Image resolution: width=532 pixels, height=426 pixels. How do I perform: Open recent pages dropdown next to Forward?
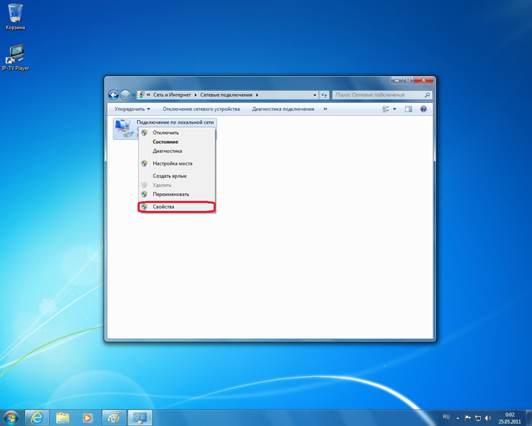pos(133,95)
